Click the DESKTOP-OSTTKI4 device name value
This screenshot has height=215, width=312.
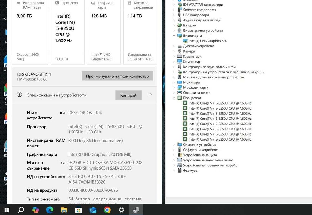85,113
